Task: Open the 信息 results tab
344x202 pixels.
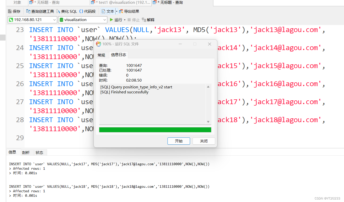Action: click(13, 152)
